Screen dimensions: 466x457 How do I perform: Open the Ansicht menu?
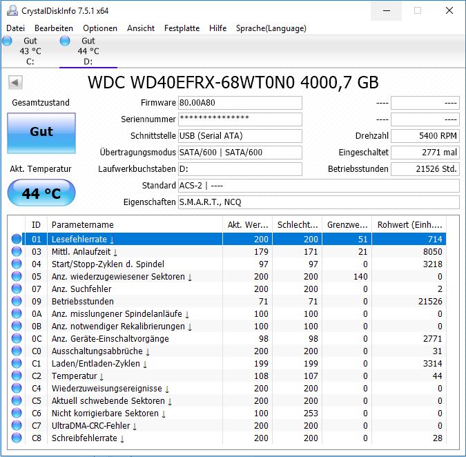141,28
